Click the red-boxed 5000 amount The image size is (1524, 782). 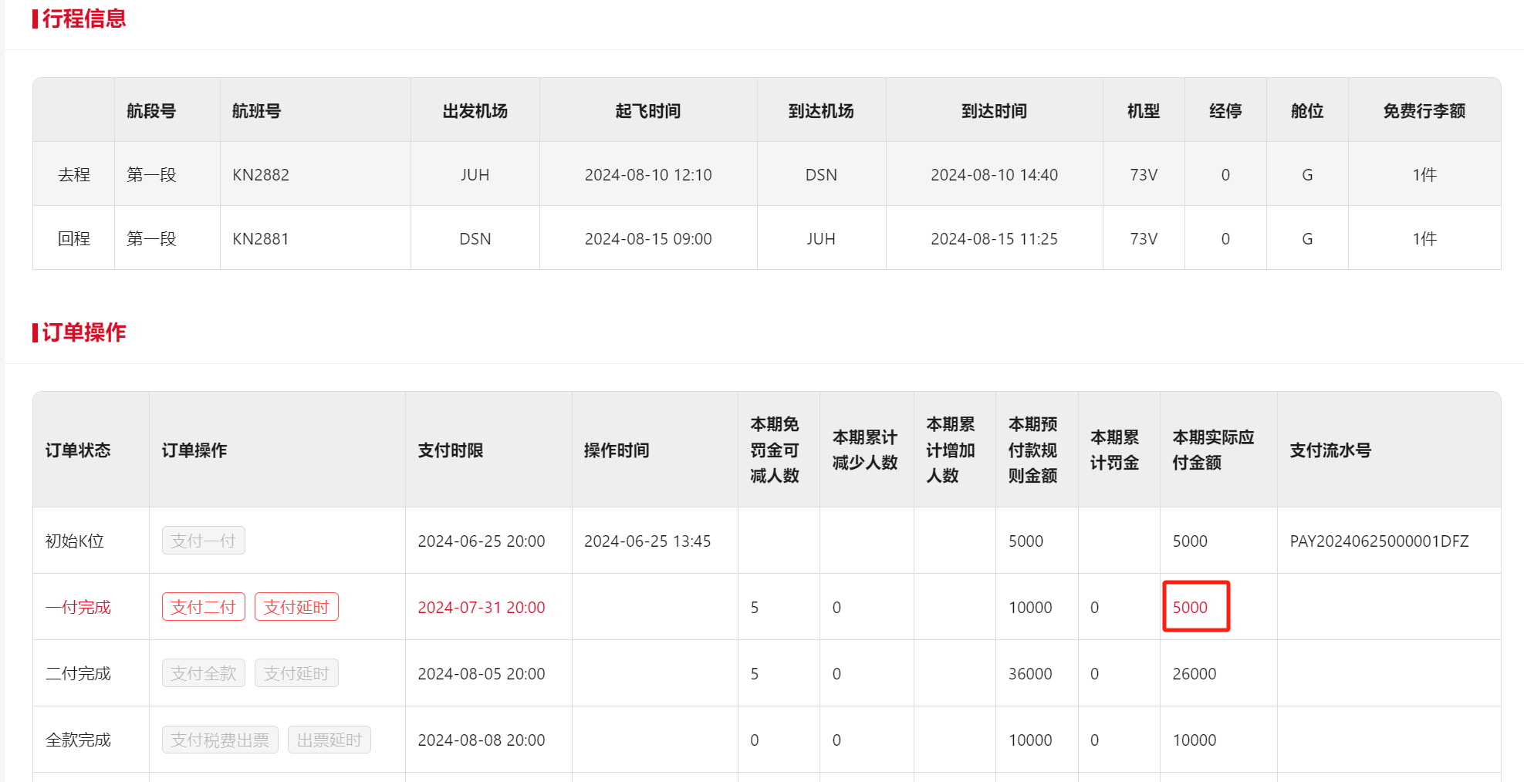(1190, 608)
